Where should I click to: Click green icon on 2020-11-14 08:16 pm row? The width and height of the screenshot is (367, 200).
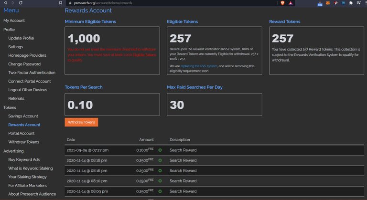[160, 171]
